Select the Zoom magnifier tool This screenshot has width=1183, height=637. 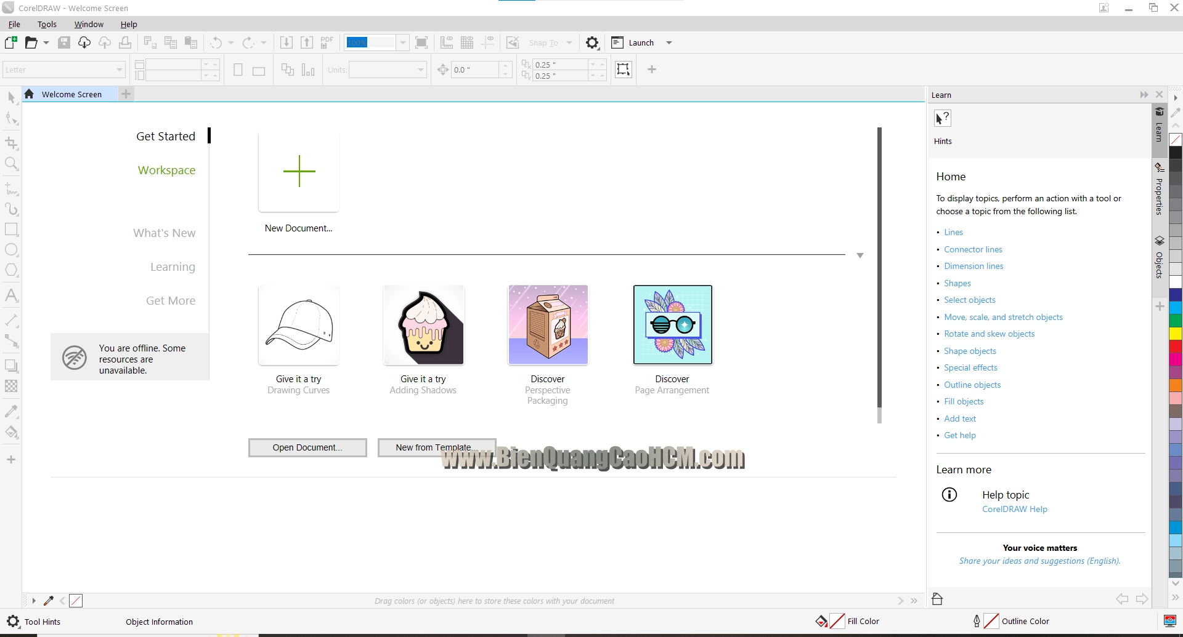[11, 164]
